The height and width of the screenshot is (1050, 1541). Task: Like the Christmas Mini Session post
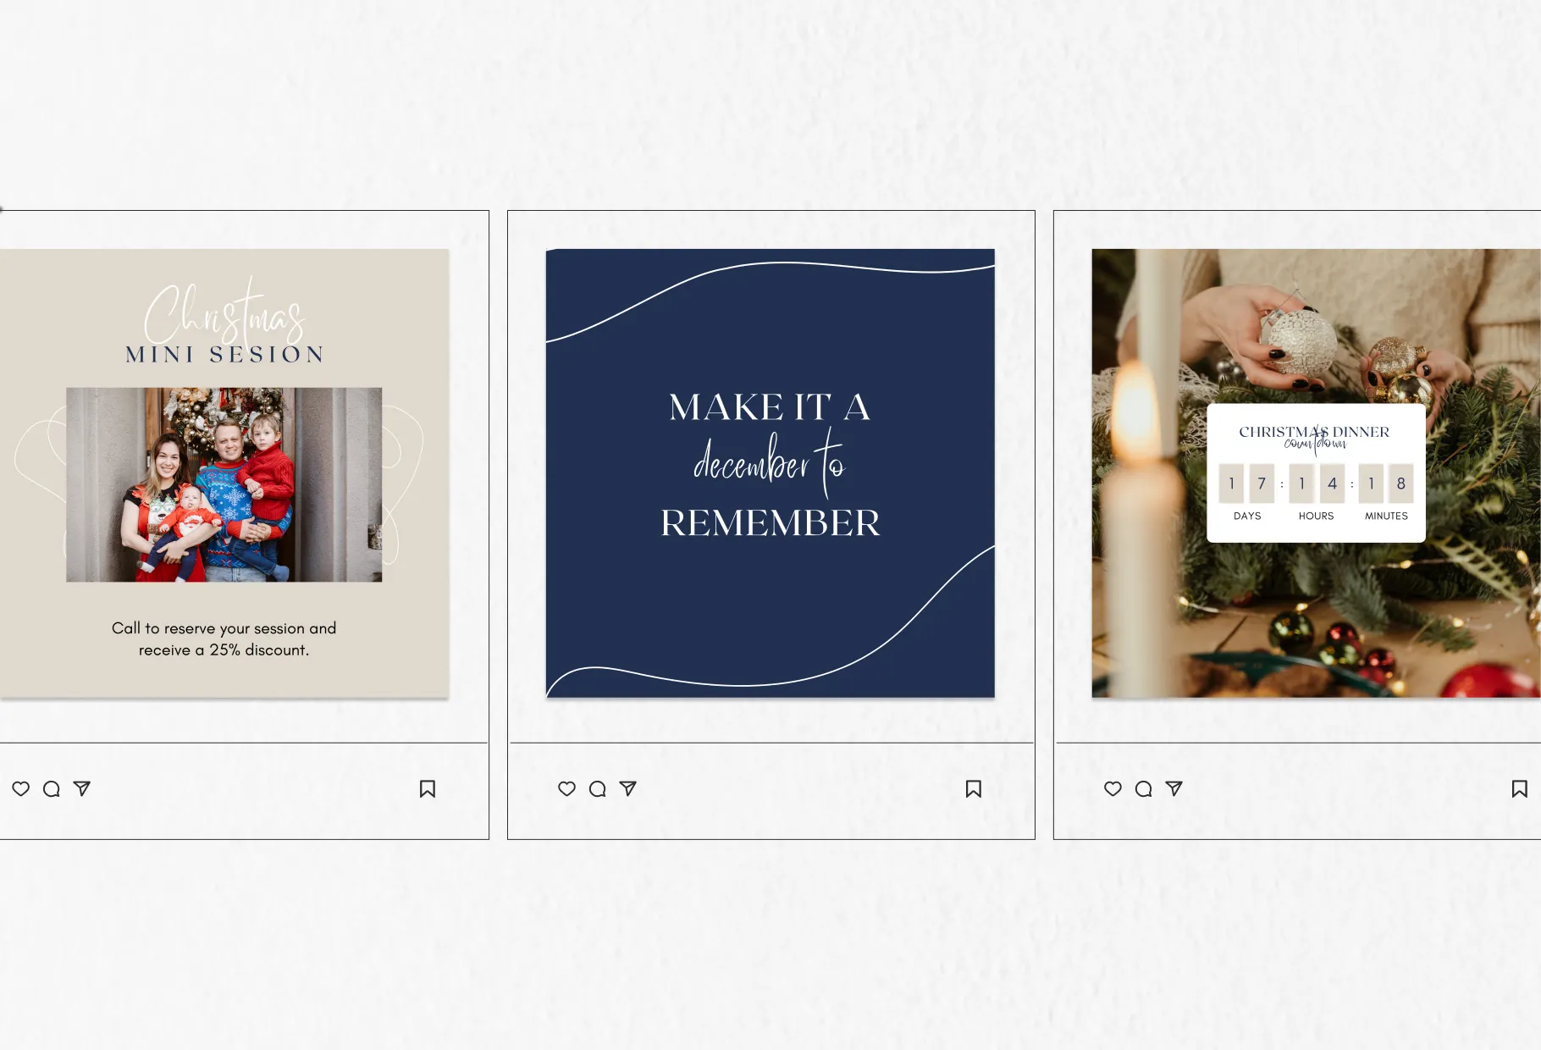(x=21, y=789)
